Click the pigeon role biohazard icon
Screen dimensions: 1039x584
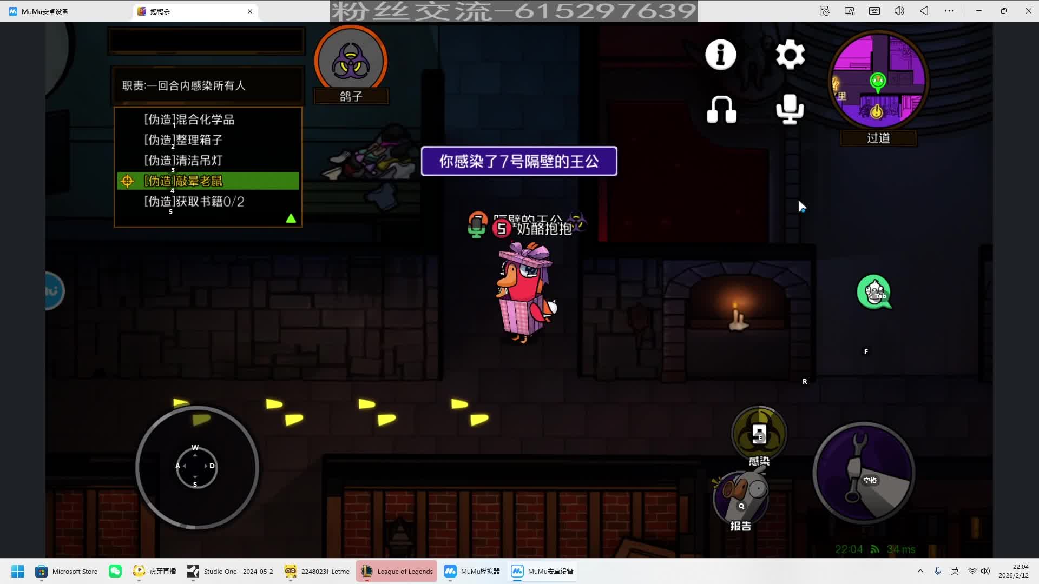(351, 62)
